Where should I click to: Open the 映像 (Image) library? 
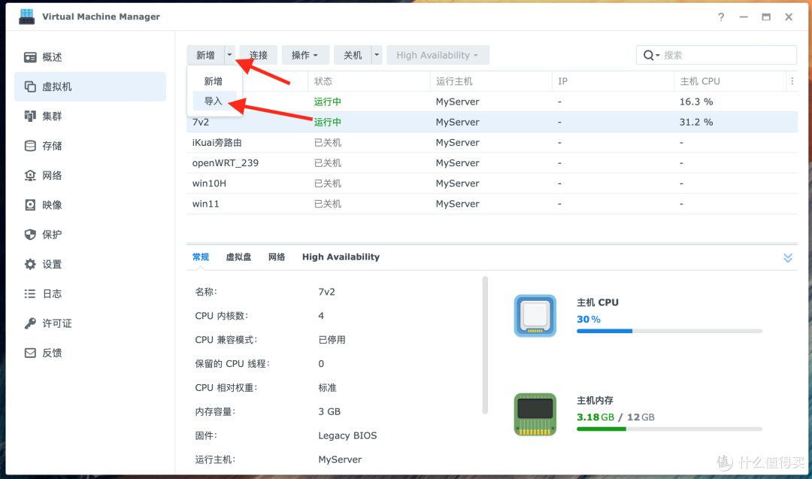[x=51, y=204]
